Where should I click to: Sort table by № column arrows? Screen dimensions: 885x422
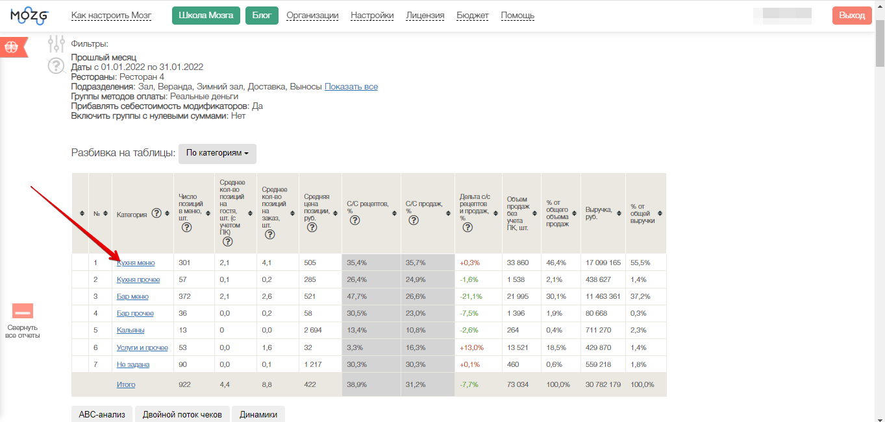tap(105, 213)
